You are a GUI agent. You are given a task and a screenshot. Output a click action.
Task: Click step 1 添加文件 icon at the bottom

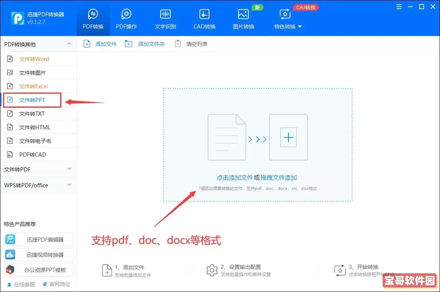(x=107, y=270)
